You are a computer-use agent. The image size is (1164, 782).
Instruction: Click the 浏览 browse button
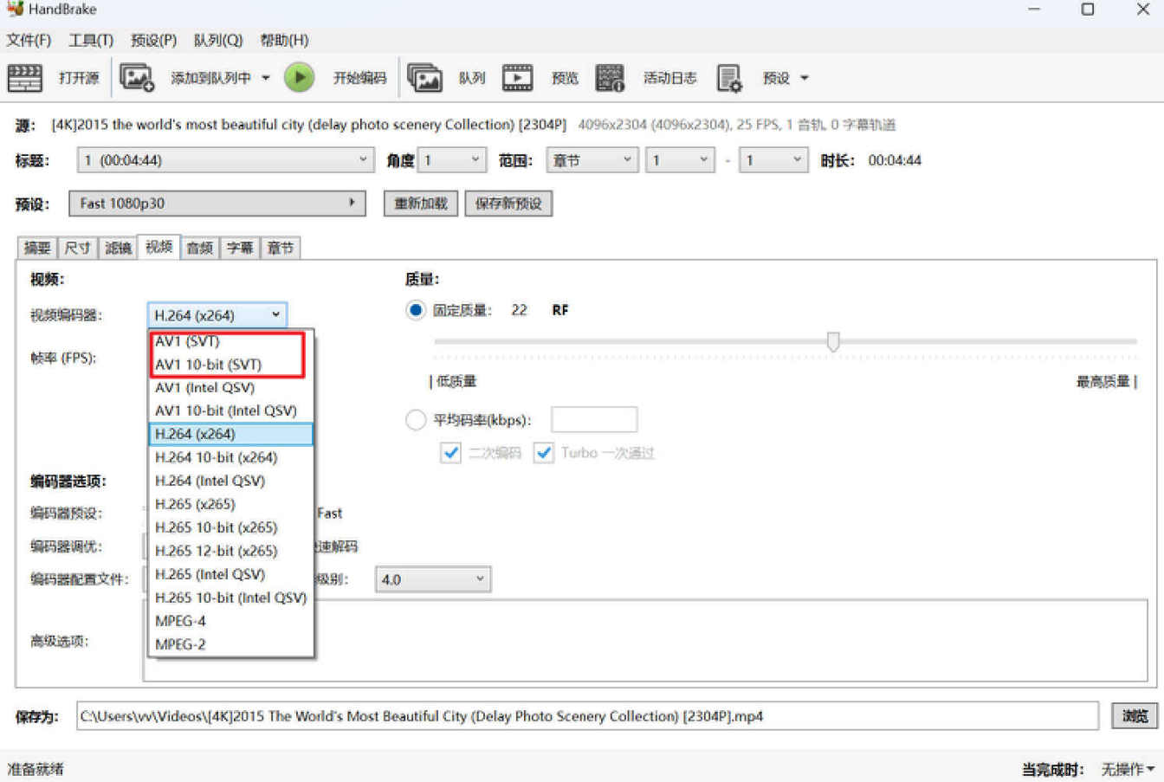[1135, 715]
